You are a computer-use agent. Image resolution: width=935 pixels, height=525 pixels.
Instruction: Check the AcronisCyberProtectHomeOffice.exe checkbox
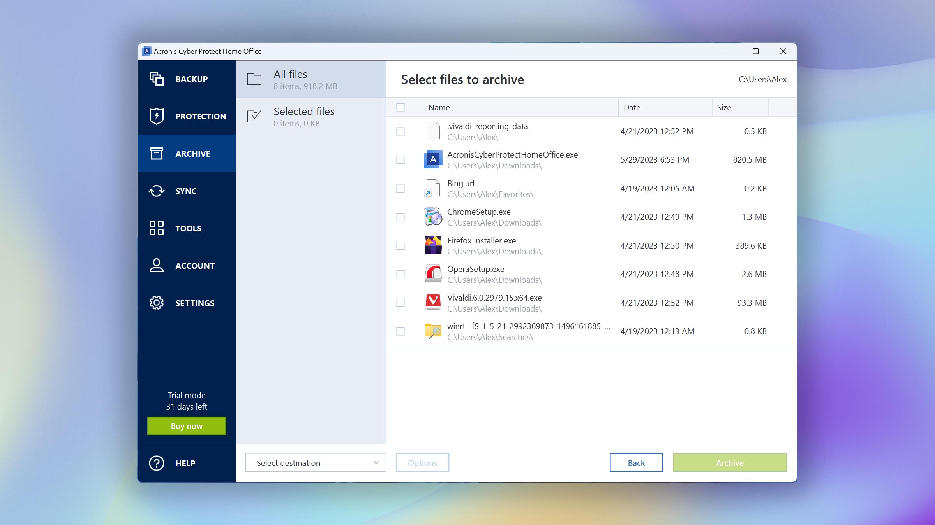pos(400,160)
